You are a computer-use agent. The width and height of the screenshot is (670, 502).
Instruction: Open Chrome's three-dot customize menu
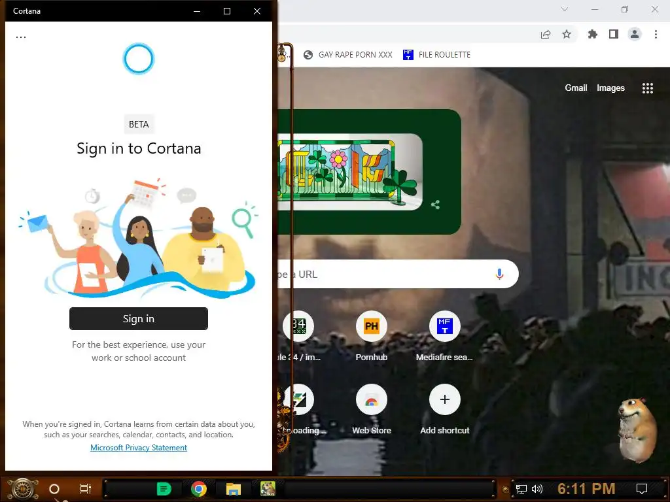tap(656, 34)
